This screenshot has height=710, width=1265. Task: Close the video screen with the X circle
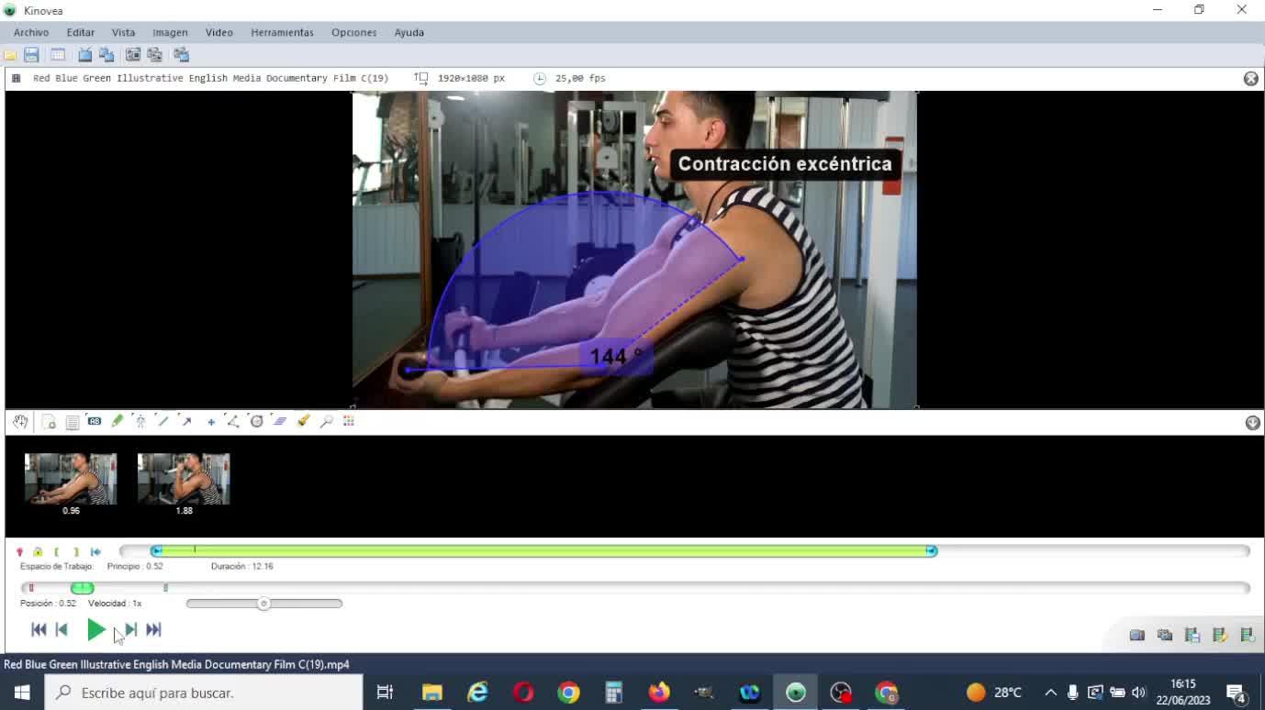click(x=1250, y=78)
